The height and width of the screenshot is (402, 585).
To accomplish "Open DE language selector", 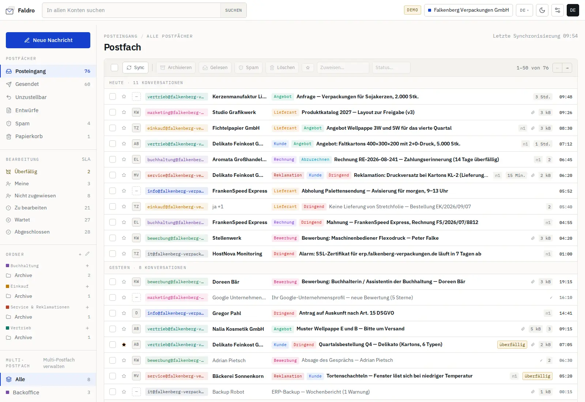I will coord(524,10).
